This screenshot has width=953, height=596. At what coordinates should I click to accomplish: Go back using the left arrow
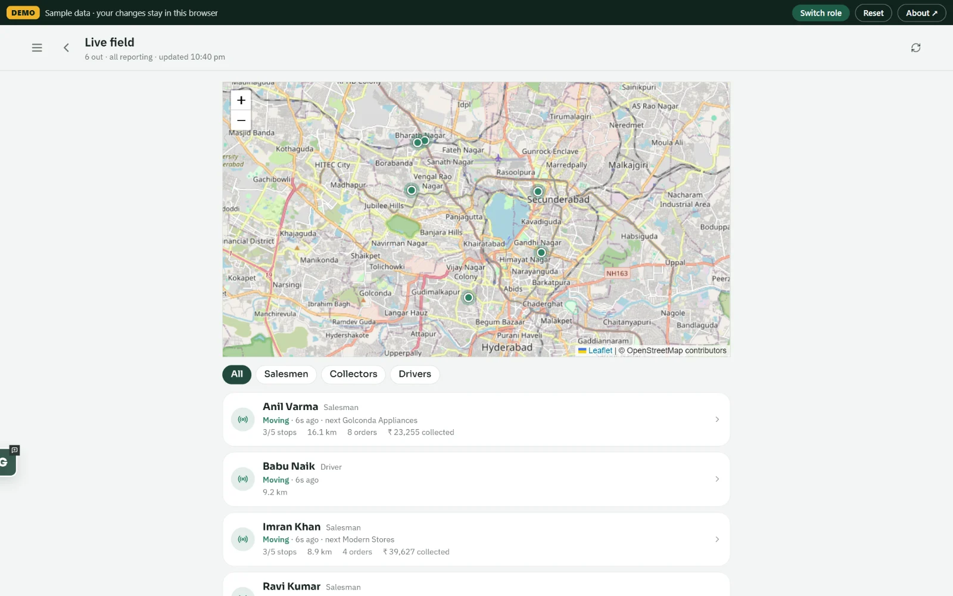[66, 48]
